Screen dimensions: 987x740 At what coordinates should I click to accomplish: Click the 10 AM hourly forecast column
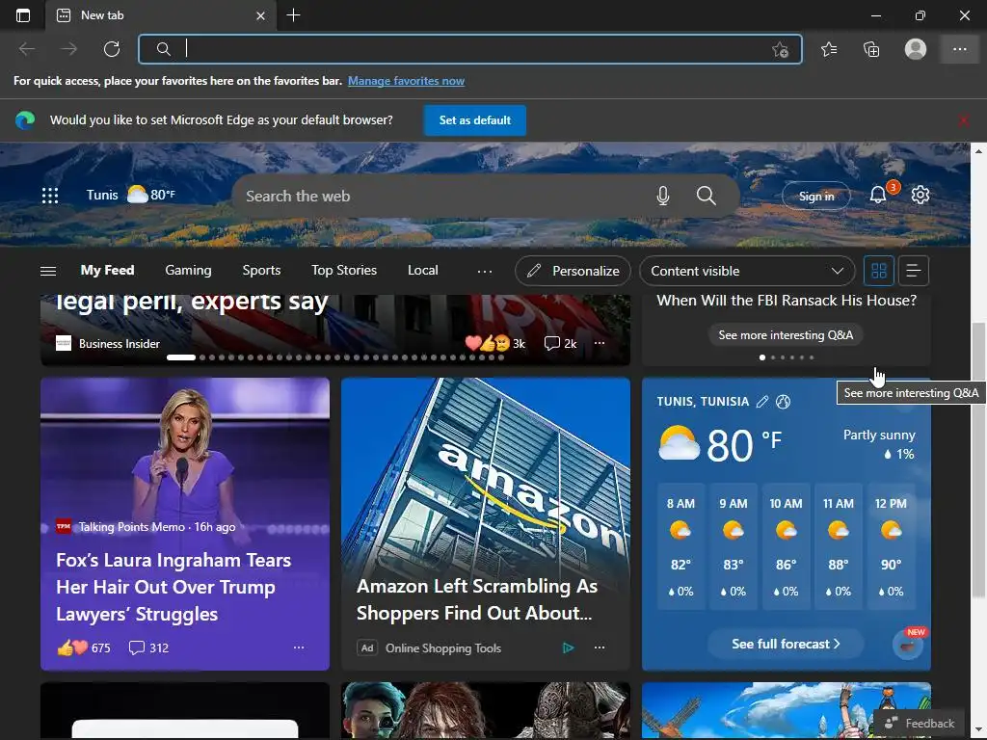click(x=786, y=546)
